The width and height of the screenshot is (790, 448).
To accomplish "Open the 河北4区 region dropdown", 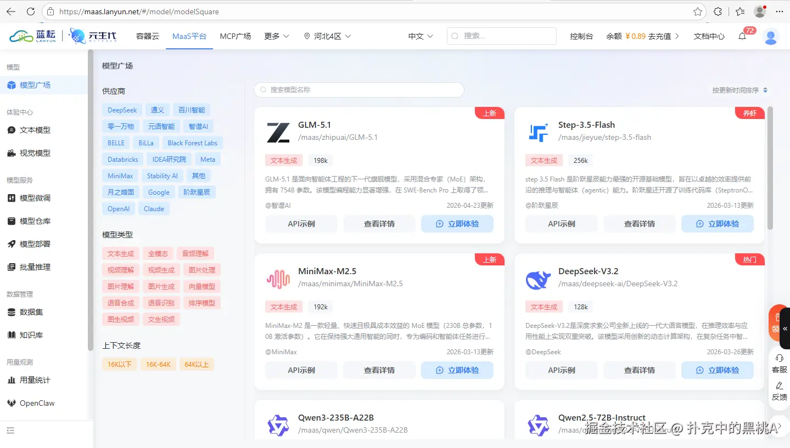I will point(327,36).
